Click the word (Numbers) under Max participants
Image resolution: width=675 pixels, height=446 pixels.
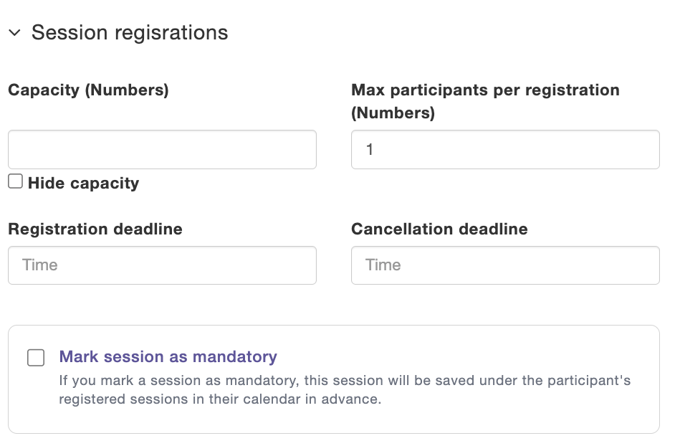[393, 113]
